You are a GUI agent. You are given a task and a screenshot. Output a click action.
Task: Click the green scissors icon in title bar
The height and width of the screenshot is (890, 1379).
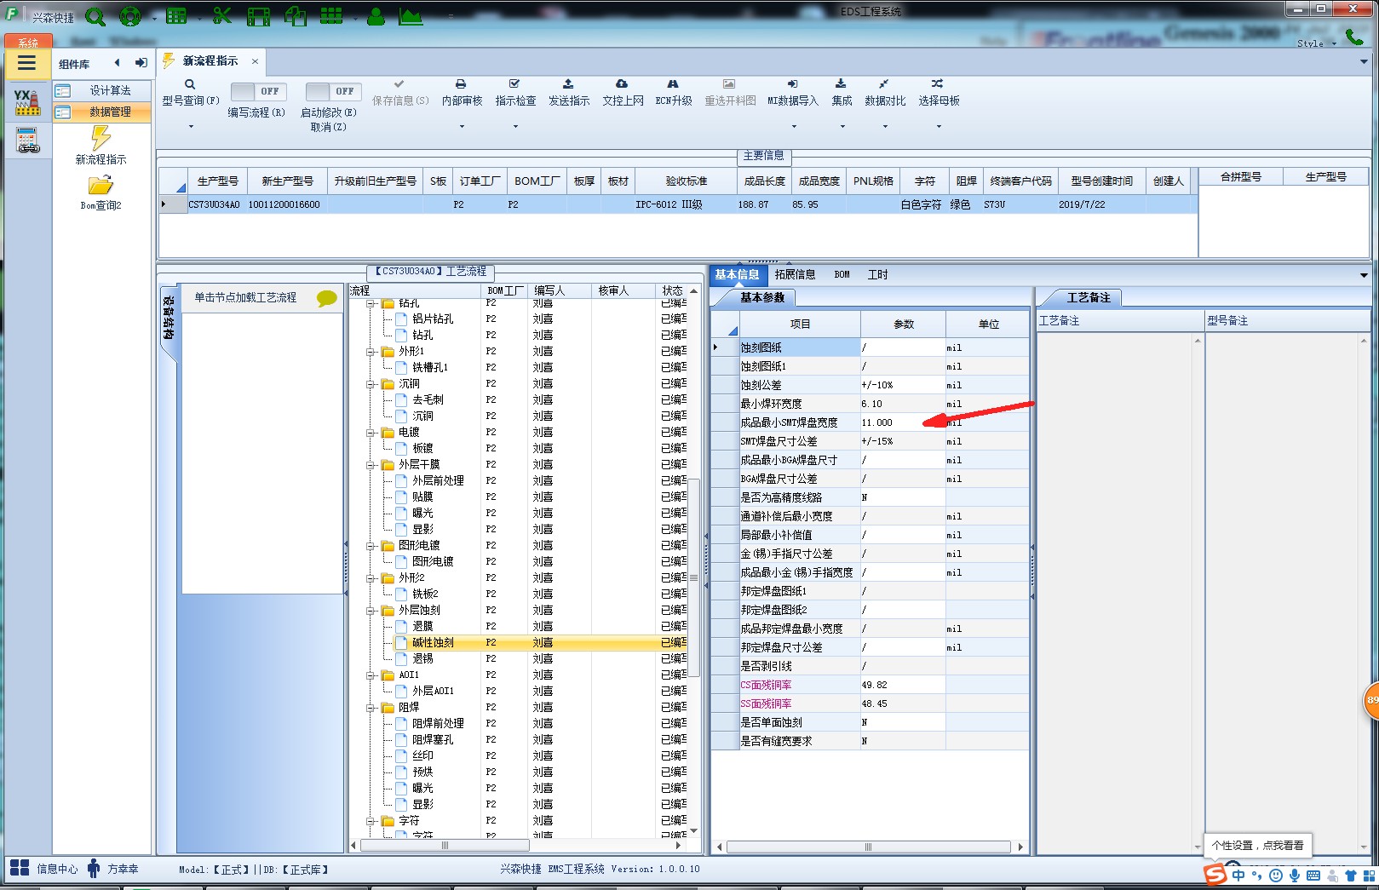(x=221, y=15)
